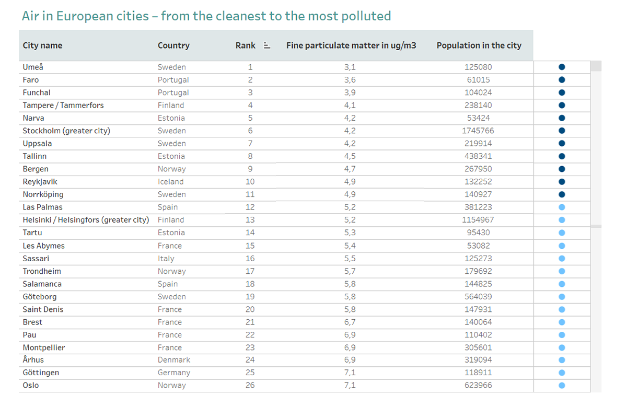Image resolution: width=627 pixels, height=395 pixels.
Task: Select the city name Pau
Action: (29, 335)
